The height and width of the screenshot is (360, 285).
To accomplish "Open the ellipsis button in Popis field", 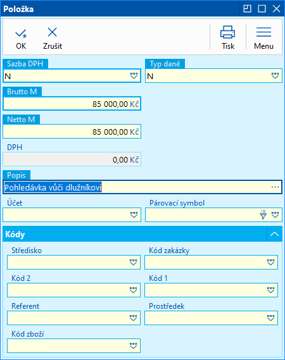I will point(275,187).
